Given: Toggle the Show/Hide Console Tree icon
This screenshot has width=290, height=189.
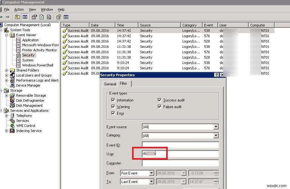Looking at the screenshot, I should coord(25,17).
